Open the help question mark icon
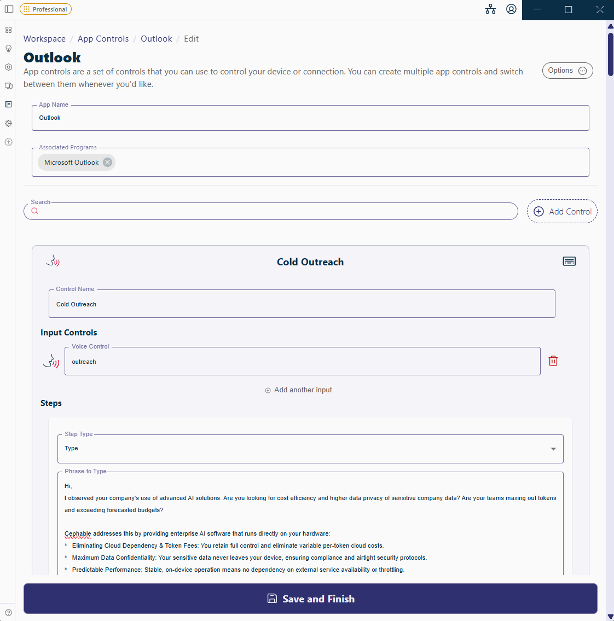Screen dimensions: 614x621 point(8,612)
